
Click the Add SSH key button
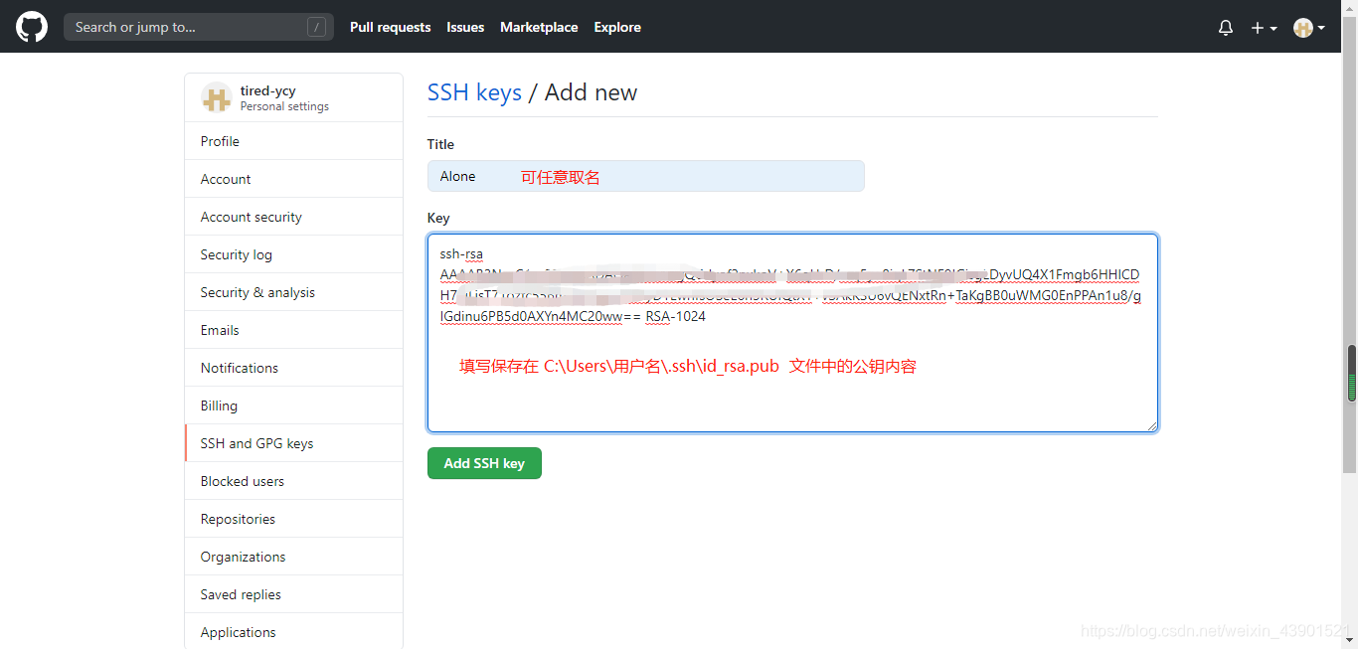[484, 463]
